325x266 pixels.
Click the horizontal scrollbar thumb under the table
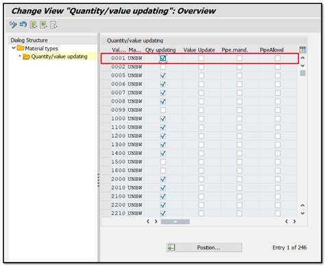176,221
